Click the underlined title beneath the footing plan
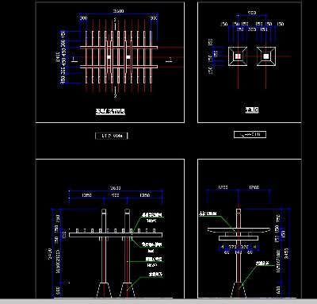The height and width of the screenshot is (304, 317). coord(252,110)
